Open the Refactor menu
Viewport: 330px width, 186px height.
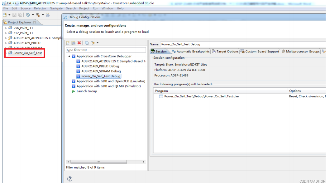coord(40,8)
